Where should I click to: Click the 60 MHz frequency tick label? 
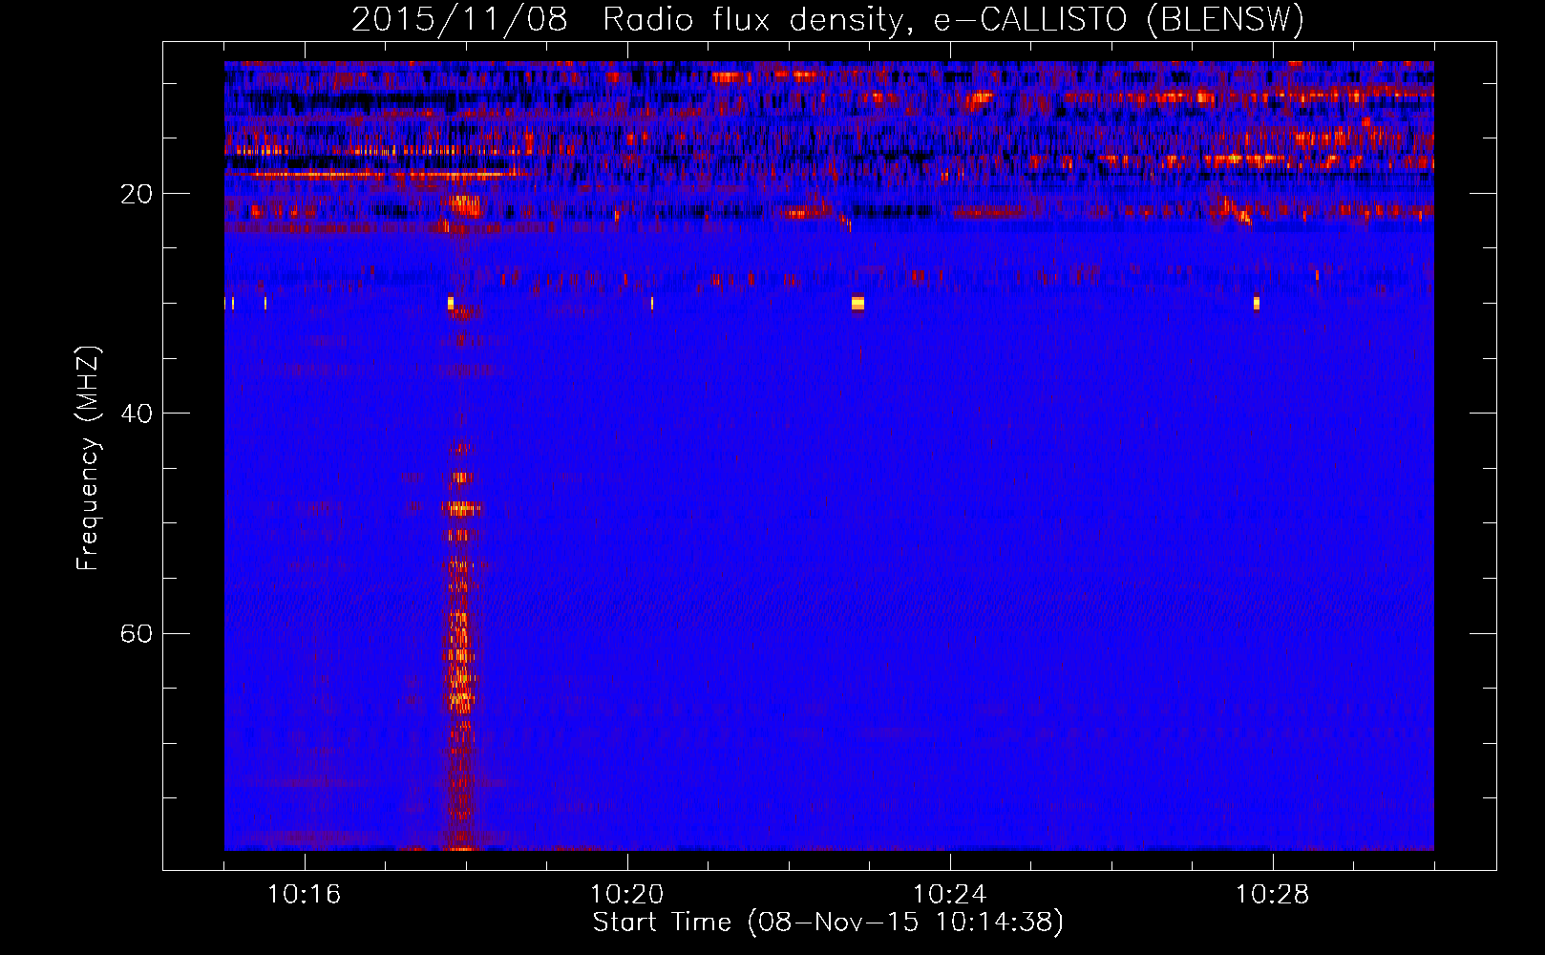pos(137,633)
